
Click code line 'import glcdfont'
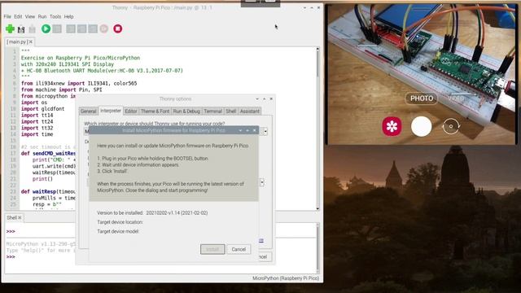[x=43, y=109]
